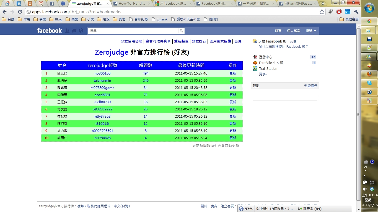
Task: Open Skype from the taskbar
Action: (369, 83)
